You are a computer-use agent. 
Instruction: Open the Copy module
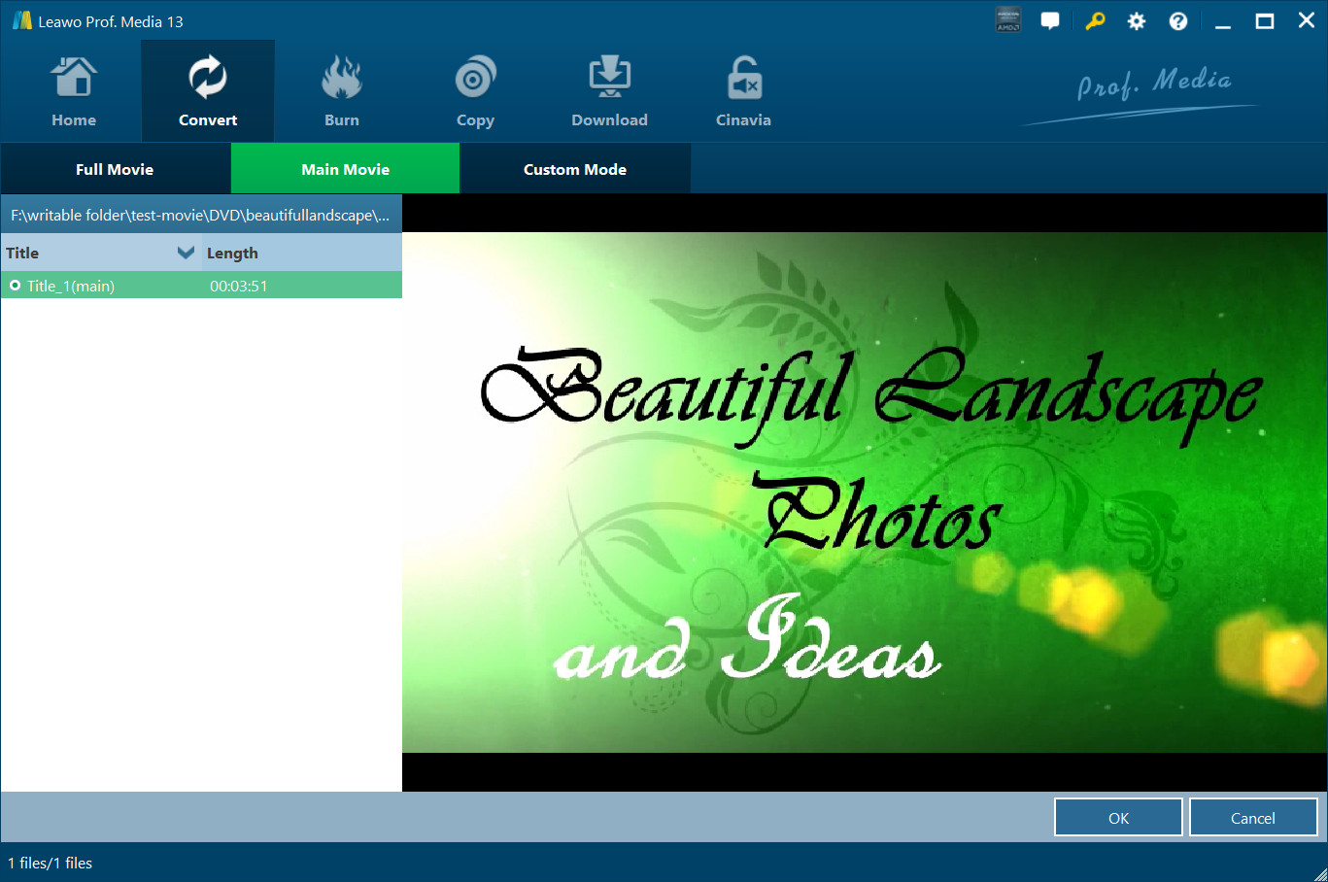(x=475, y=92)
